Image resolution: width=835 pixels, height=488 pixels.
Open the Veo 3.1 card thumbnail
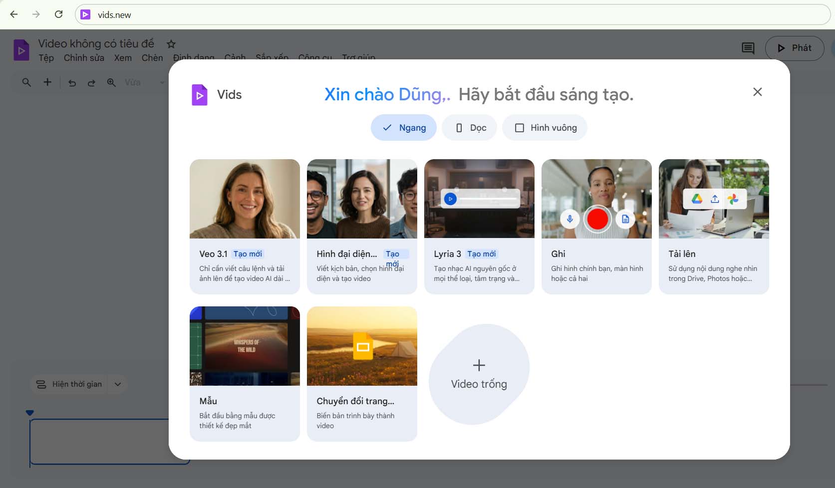[x=245, y=199]
